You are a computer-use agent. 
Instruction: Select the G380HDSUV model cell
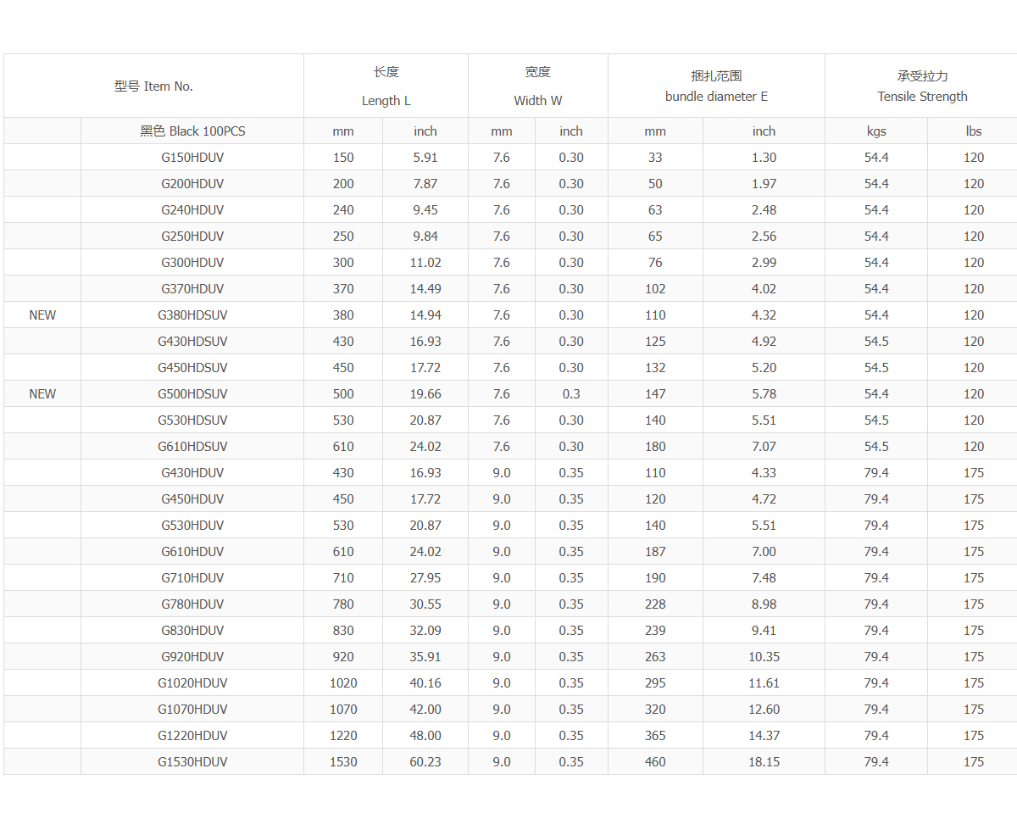pyautogui.click(x=192, y=315)
